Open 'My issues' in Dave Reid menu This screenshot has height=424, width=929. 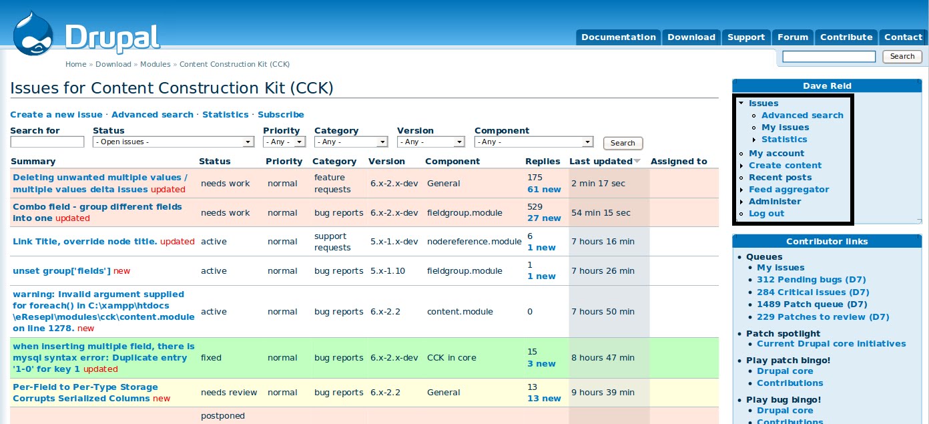click(785, 128)
